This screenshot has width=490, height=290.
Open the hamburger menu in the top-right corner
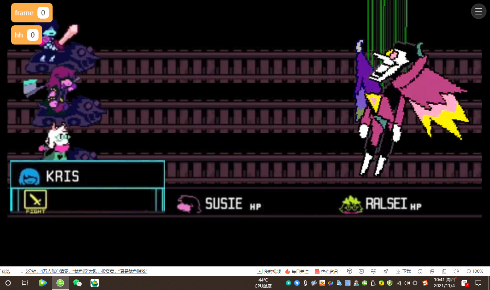point(478,11)
